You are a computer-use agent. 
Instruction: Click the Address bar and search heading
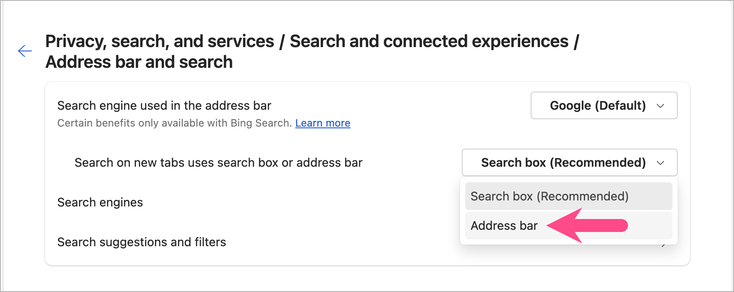pos(139,62)
